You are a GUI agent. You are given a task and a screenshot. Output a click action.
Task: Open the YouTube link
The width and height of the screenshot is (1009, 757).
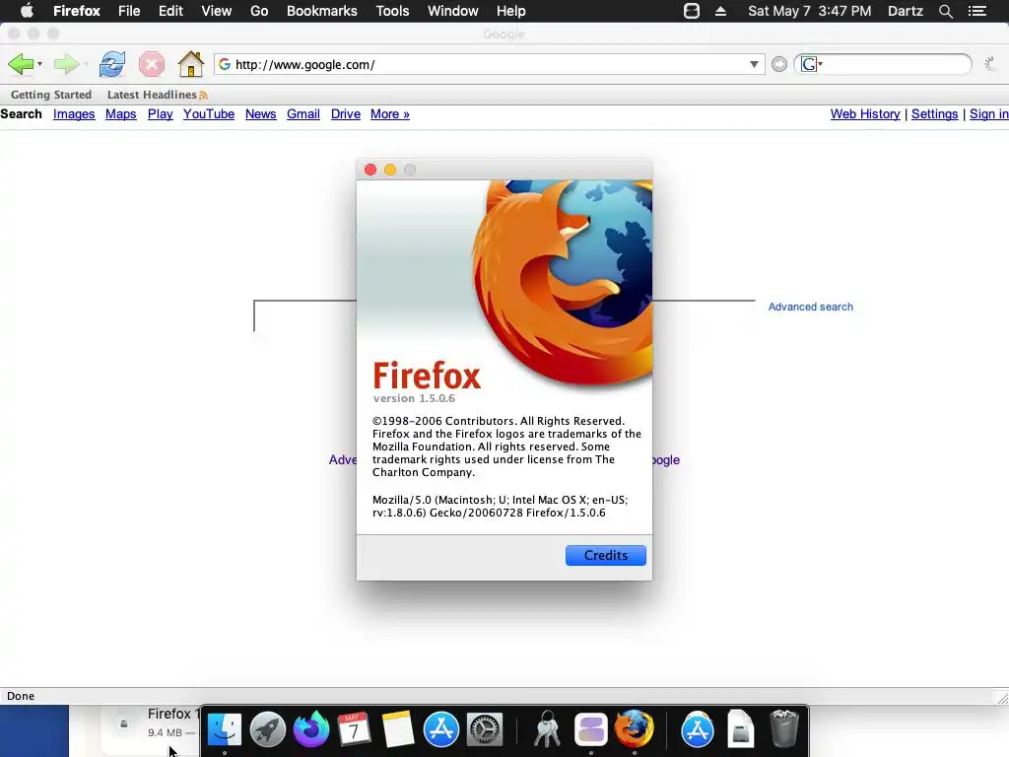(x=209, y=114)
